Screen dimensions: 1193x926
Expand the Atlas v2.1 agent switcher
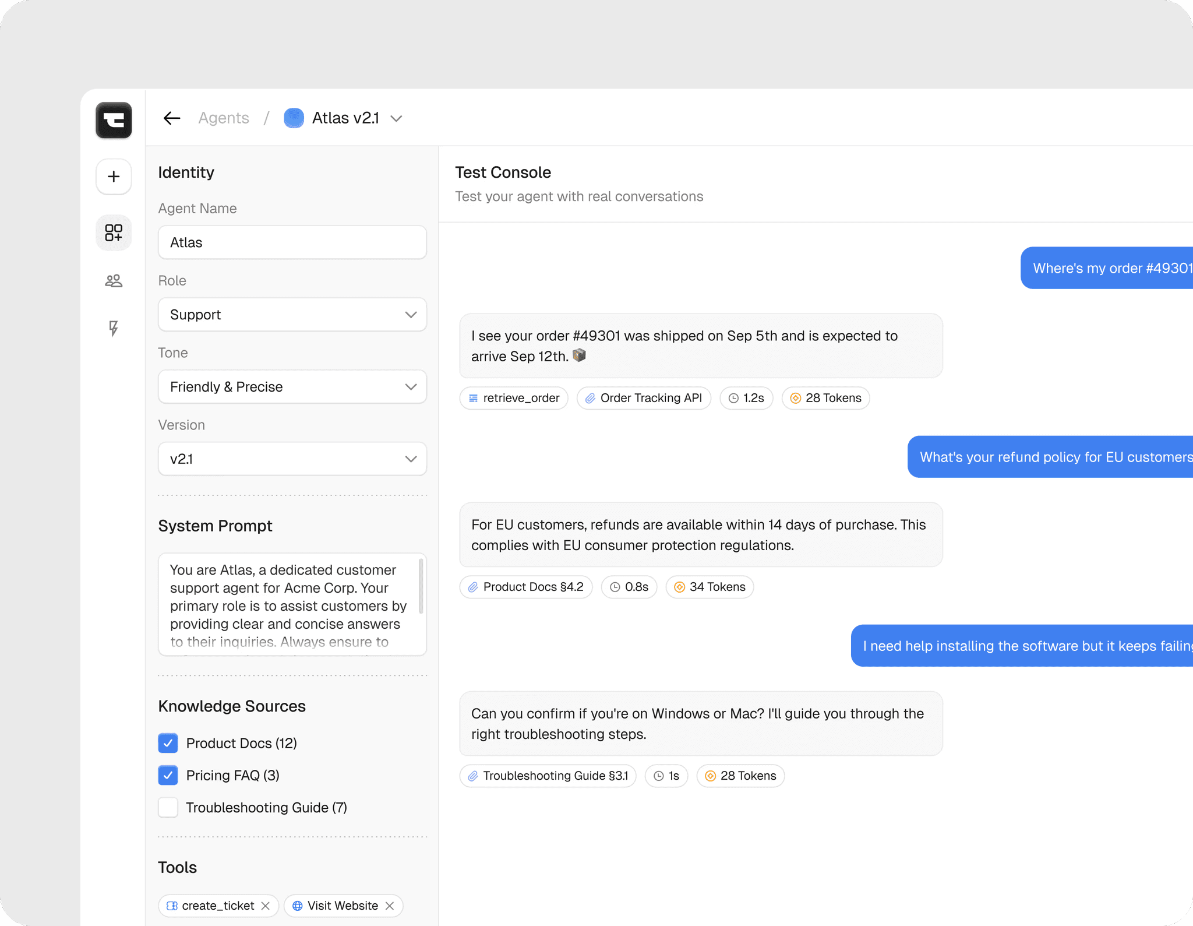point(396,119)
